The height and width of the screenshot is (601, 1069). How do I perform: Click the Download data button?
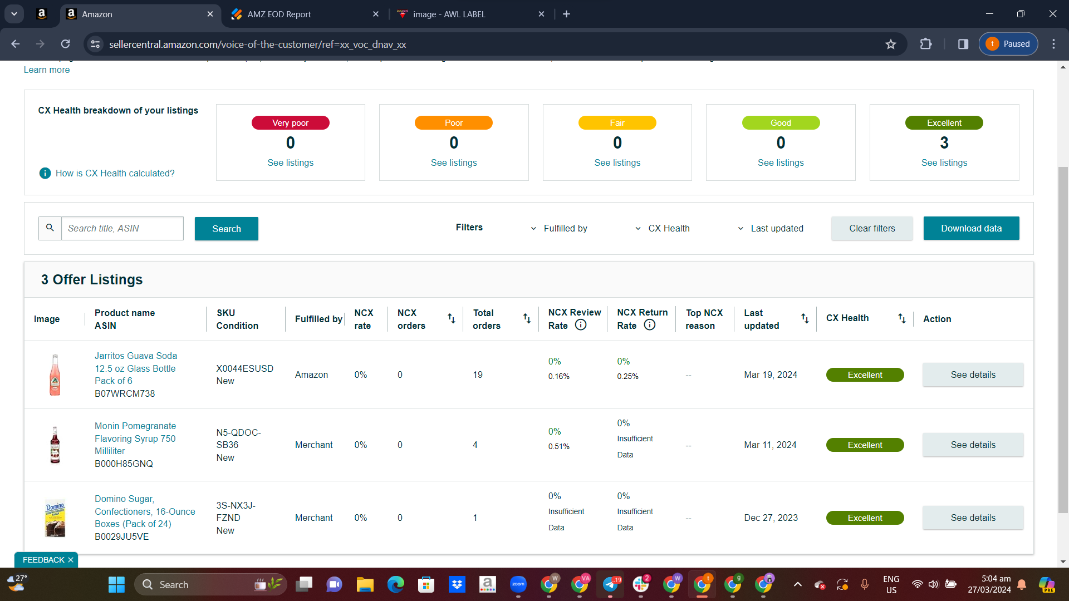point(971,228)
